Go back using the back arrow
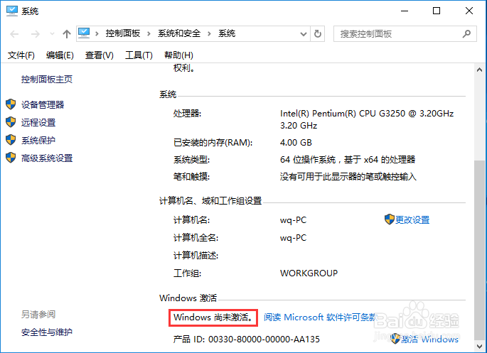487x353 pixels. click(14, 34)
